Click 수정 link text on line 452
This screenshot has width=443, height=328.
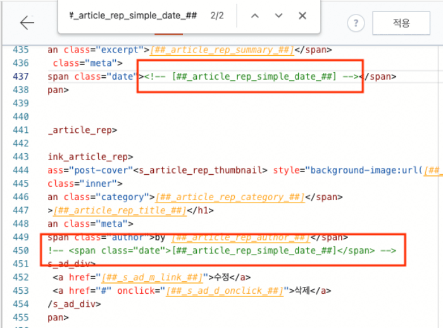click(221, 277)
